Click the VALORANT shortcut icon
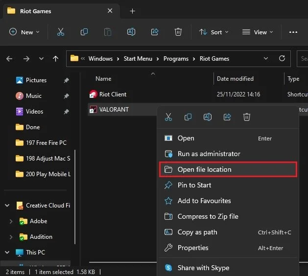Image resolution: width=308 pixels, height=276 pixels. point(93,109)
